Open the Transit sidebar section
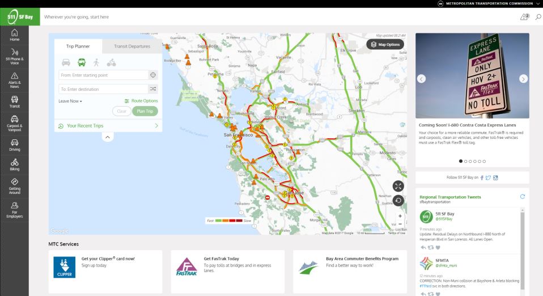Screen dimensions: 543x296 [x=14, y=102]
